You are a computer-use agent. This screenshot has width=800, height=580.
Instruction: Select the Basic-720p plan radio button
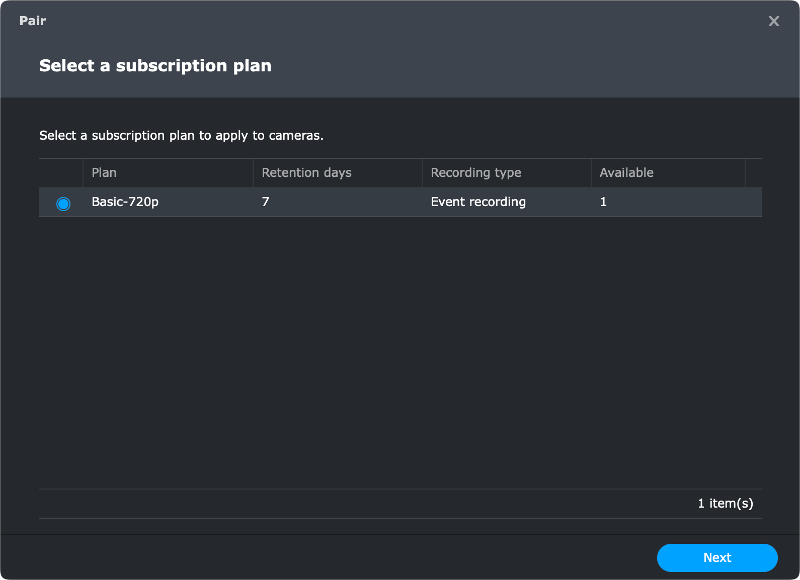63,204
